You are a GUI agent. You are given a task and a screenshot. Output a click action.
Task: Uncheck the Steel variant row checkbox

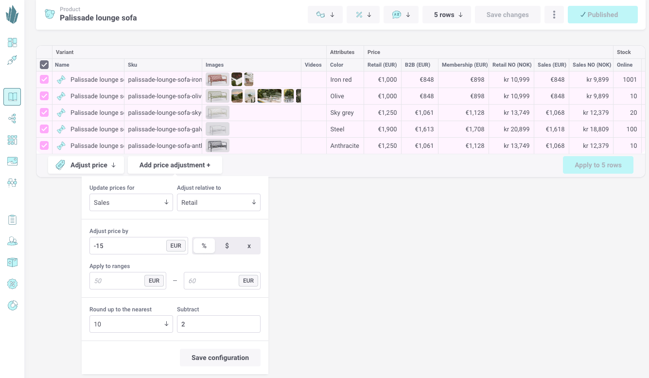pyautogui.click(x=44, y=129)
